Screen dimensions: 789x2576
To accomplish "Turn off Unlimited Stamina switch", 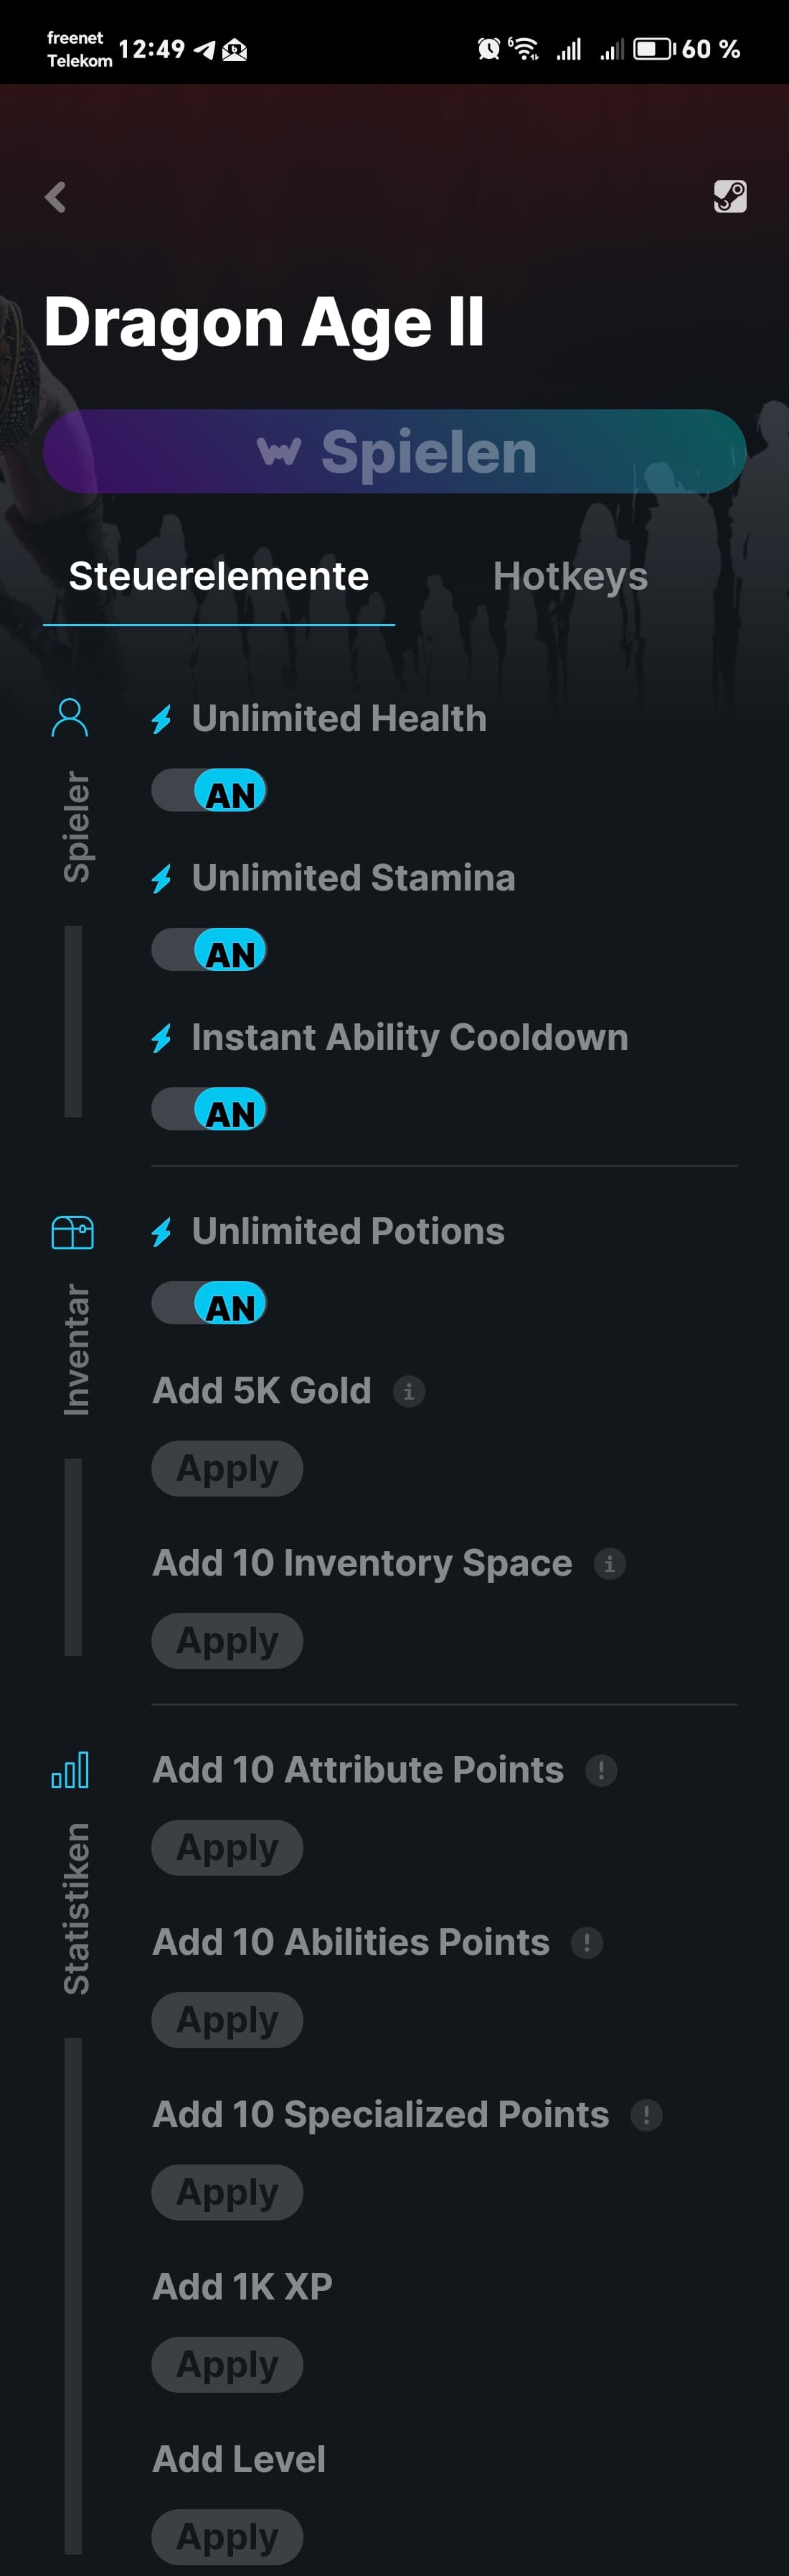I will [209, 951].
